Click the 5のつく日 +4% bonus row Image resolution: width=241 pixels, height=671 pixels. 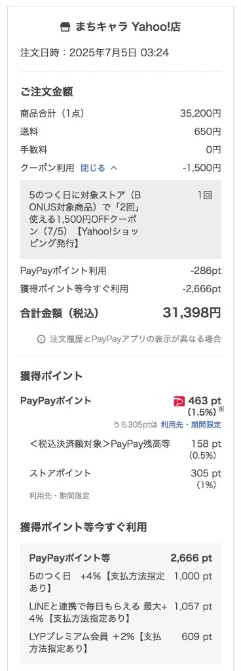click(120, 582)
